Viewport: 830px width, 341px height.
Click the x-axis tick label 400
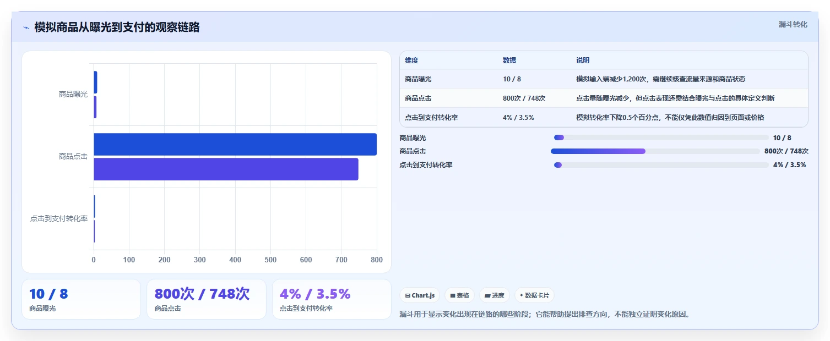(x=235, y=260)
